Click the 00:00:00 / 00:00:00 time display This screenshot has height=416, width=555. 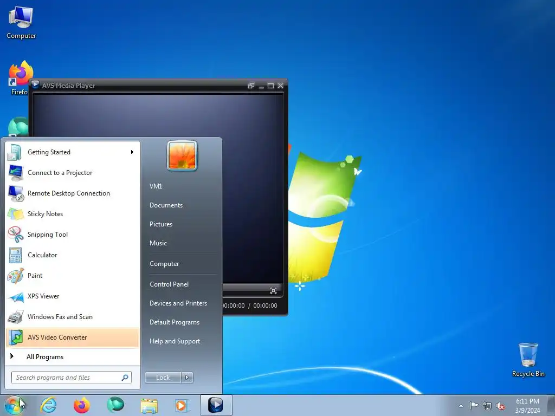coord(250,305)
